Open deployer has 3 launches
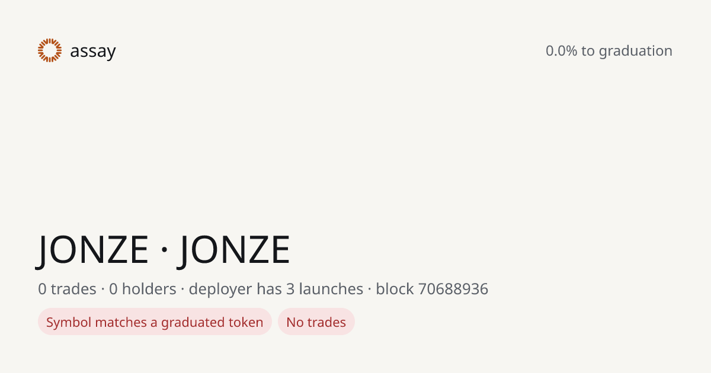Viewport: 711px width, 373px height. click(x=276, y=289)
